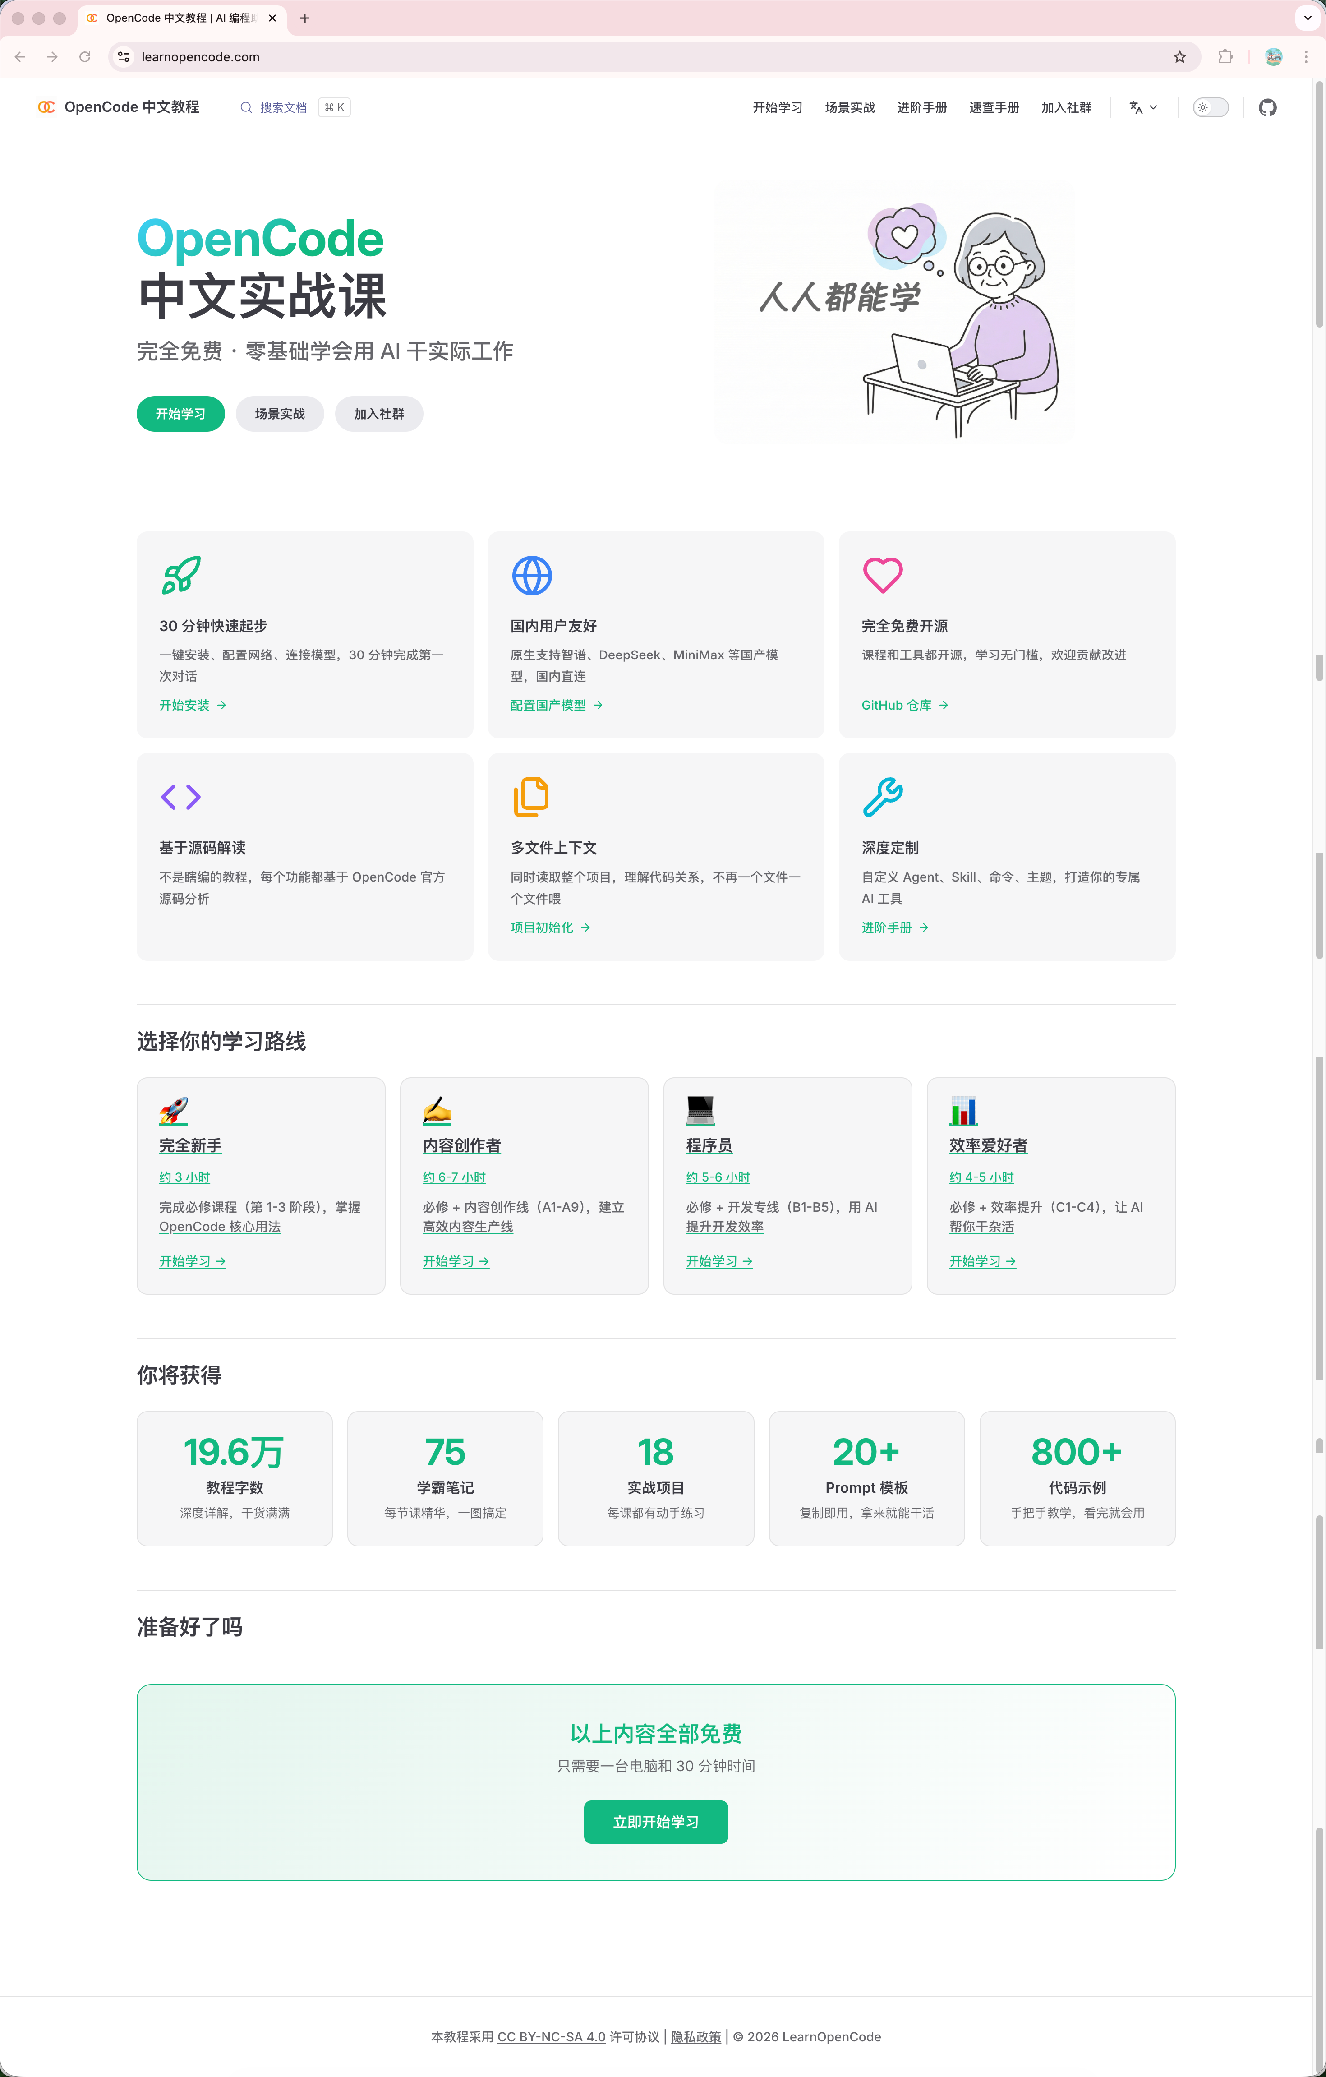
Task: Open the browser extensions puzzle icon
Action: (1224, 57)
